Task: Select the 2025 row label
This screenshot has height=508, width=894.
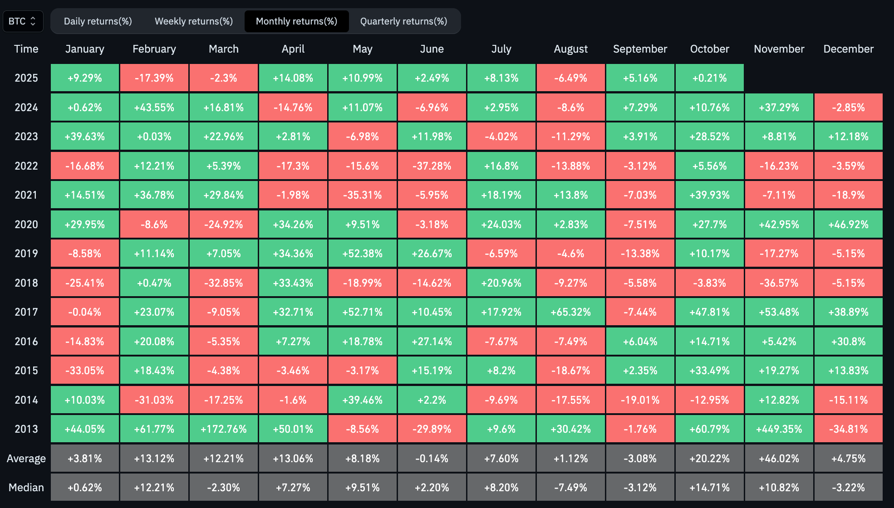Action: (x=26, y=78)
